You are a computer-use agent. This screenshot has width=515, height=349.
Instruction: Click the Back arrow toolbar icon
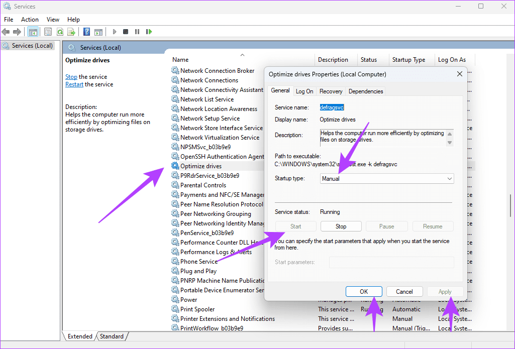pyautogui.click(x=6, y=32)
